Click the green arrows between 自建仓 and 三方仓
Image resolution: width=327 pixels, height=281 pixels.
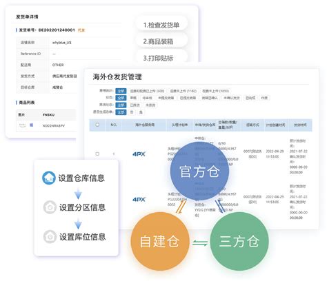click(200, 242)
